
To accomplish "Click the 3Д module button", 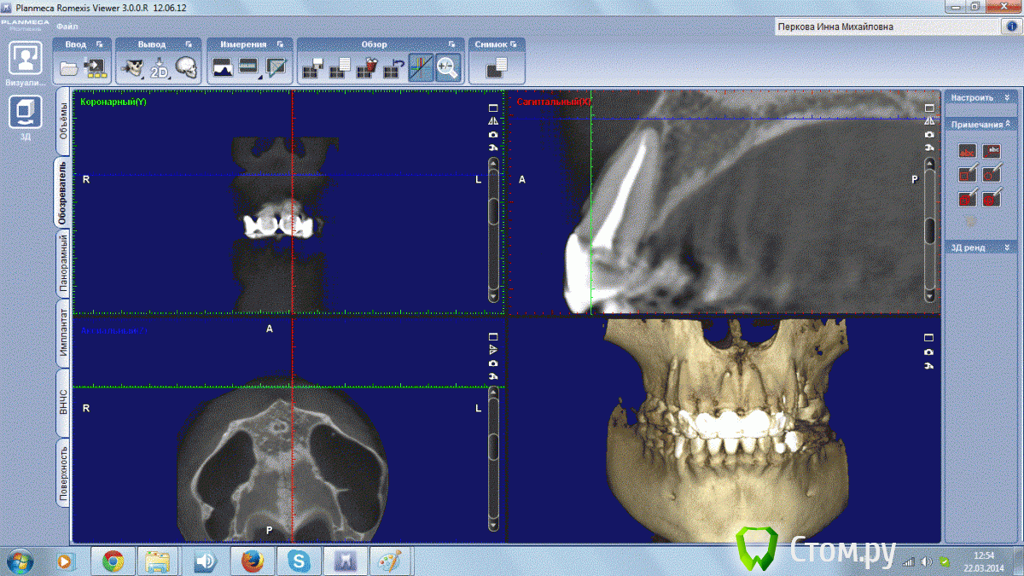I will click(x=26, y=117).
